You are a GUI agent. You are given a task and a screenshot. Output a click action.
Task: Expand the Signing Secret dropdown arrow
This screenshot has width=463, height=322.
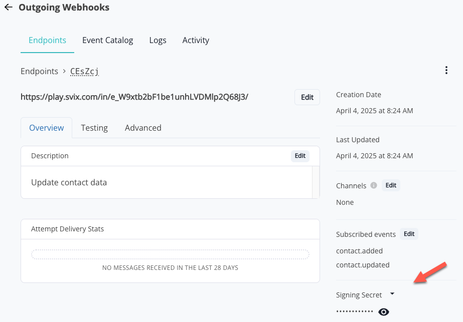392,293
